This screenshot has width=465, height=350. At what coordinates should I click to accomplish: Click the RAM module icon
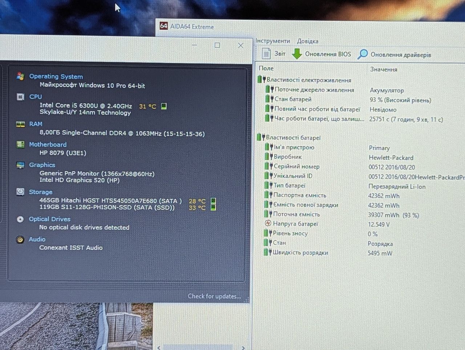pos(20,124)
